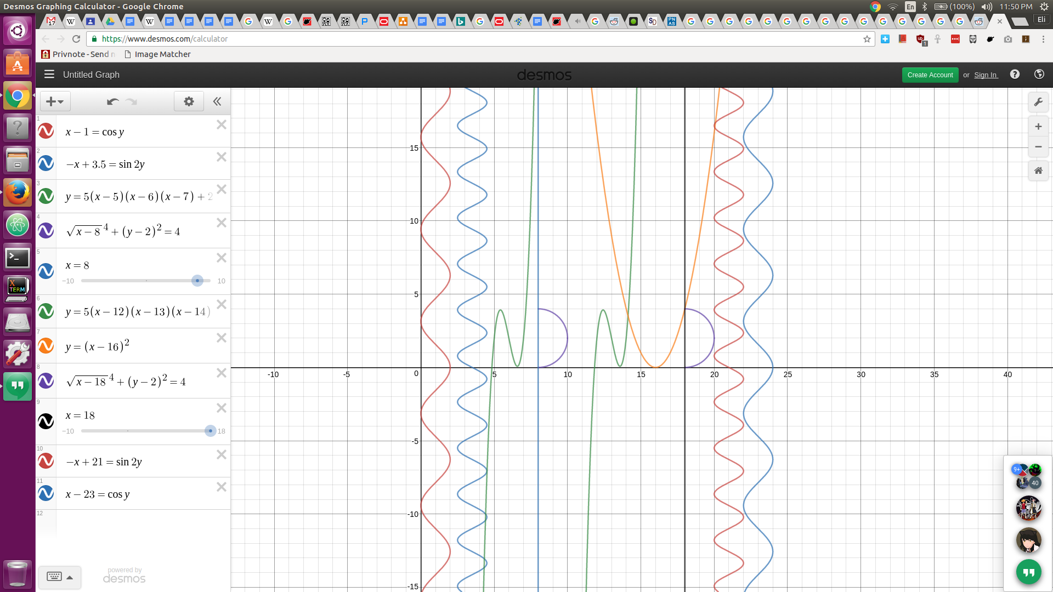Viewport: 1053px width, 592px height.
Task: Click the Help question mark icon
Action: coord(1015,75)
